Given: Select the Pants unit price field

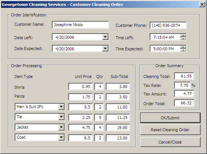Looking at the screenshot, I should 81,97.
